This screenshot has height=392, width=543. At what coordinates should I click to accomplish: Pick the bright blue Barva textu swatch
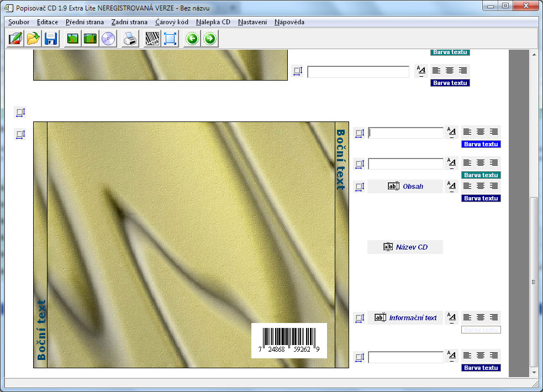[x=481, y=144]
